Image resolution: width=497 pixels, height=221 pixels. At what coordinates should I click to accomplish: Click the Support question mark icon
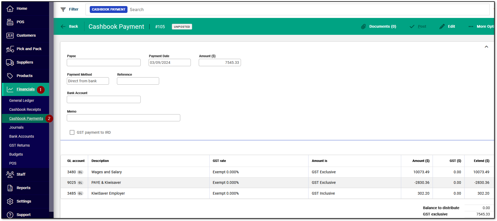[10, 215]
